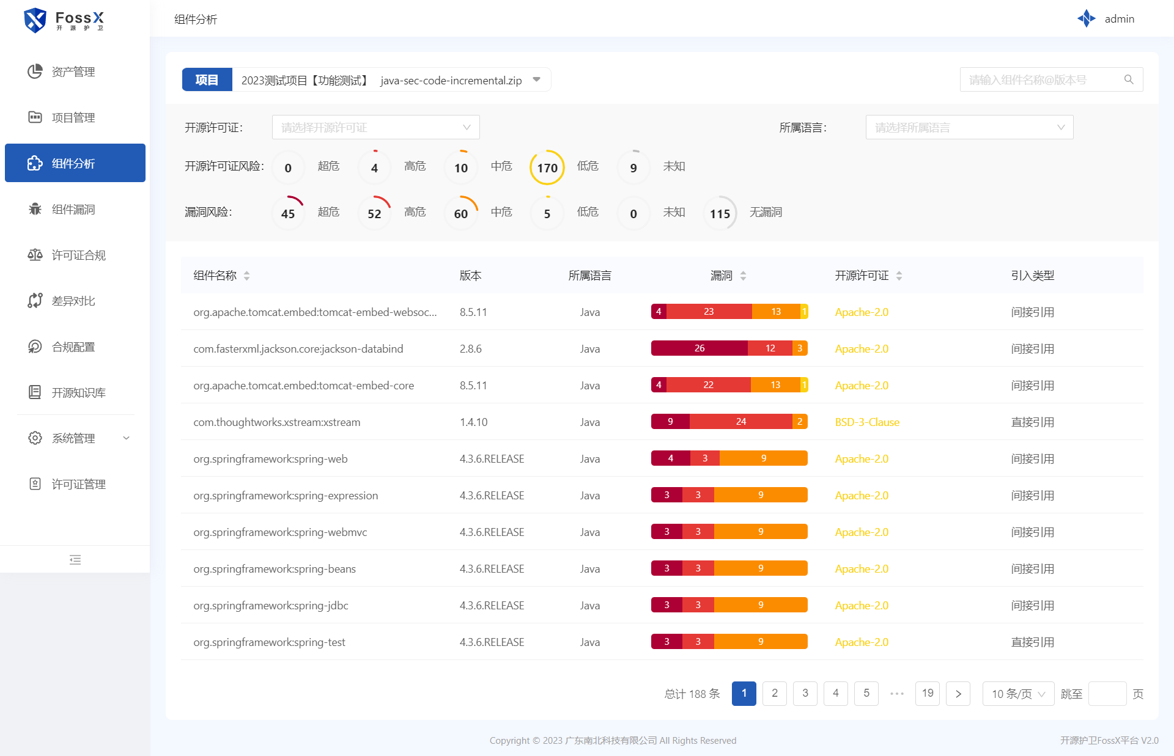Click the 系统管理 gear icon
The height and width of the screenshot is (756, 1174).
(35, 438)
